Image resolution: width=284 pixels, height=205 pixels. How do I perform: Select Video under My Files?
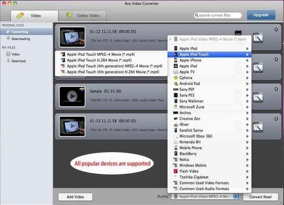[26, 54]
